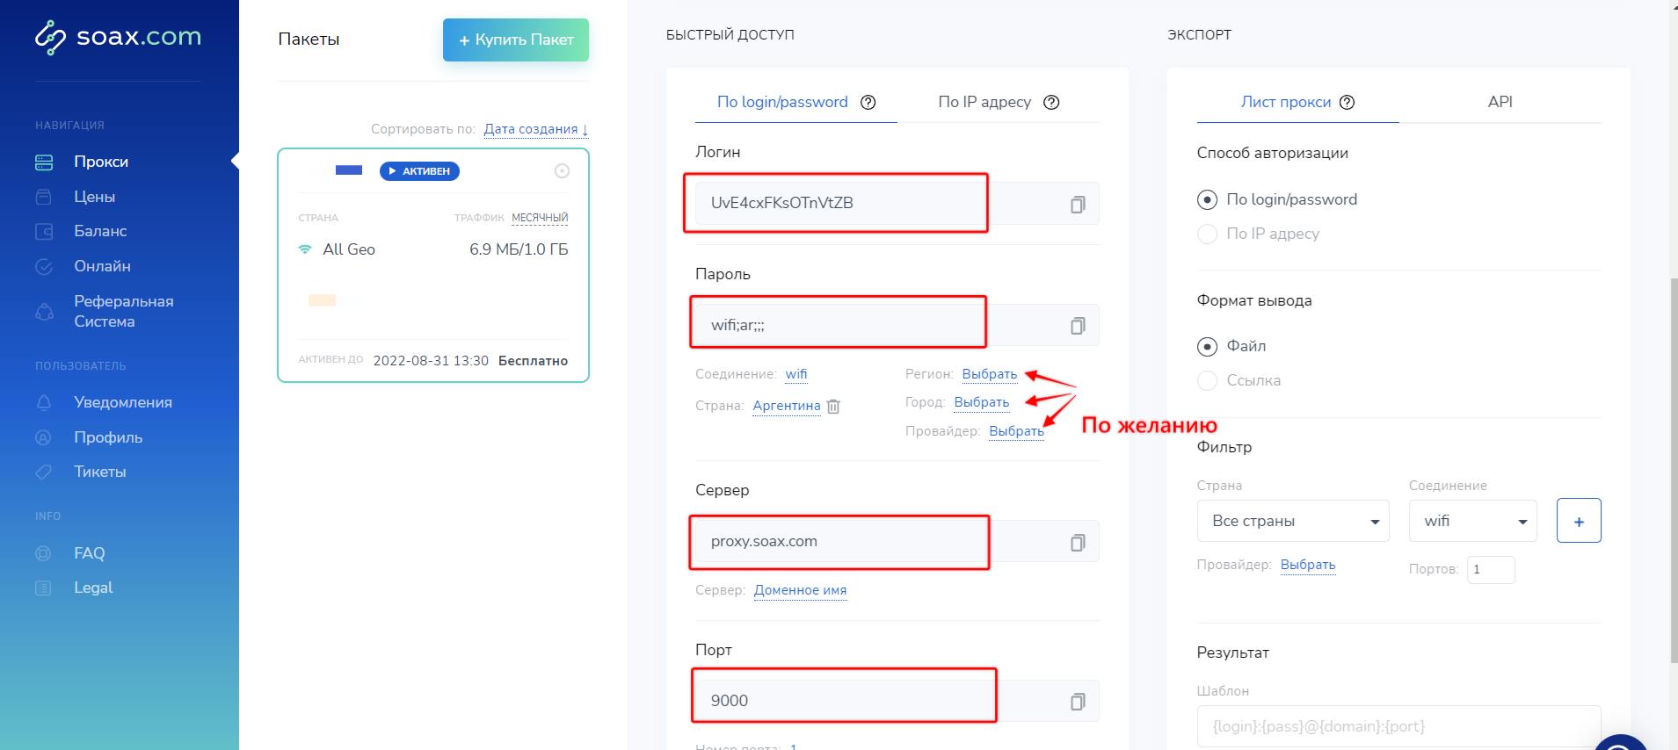The width and height of the screenshot is (1678, 750).
Task: Click the Legal sidebar icon
Action: (x=43, y=588)
